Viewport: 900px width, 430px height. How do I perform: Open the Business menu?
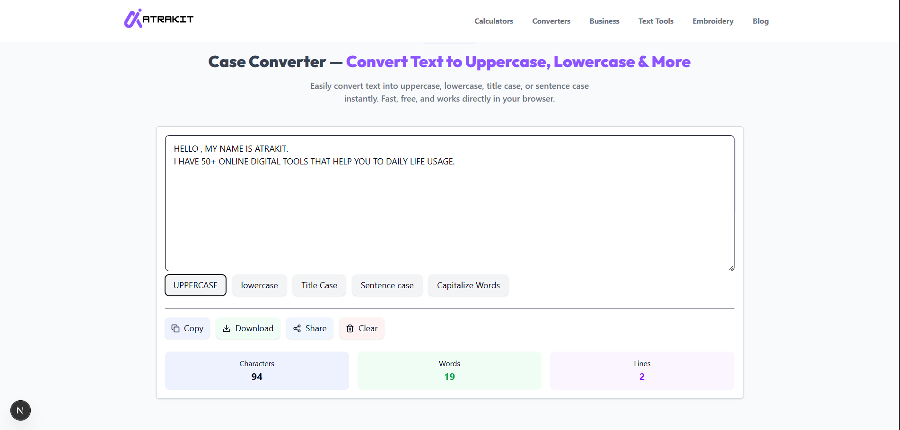point(604,21)
